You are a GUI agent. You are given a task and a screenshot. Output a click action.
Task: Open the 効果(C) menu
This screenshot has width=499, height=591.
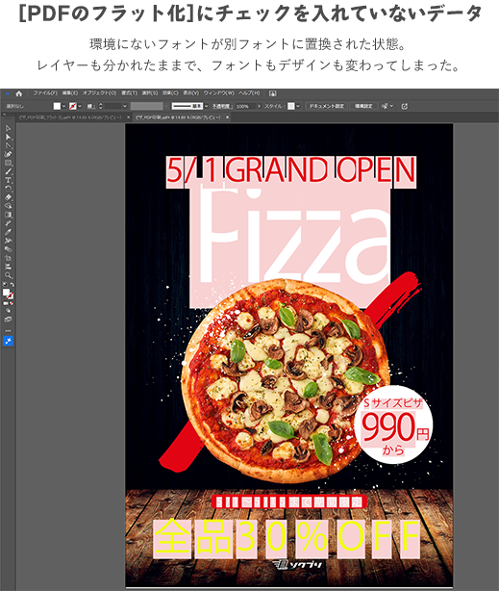(x=170, y=93)
